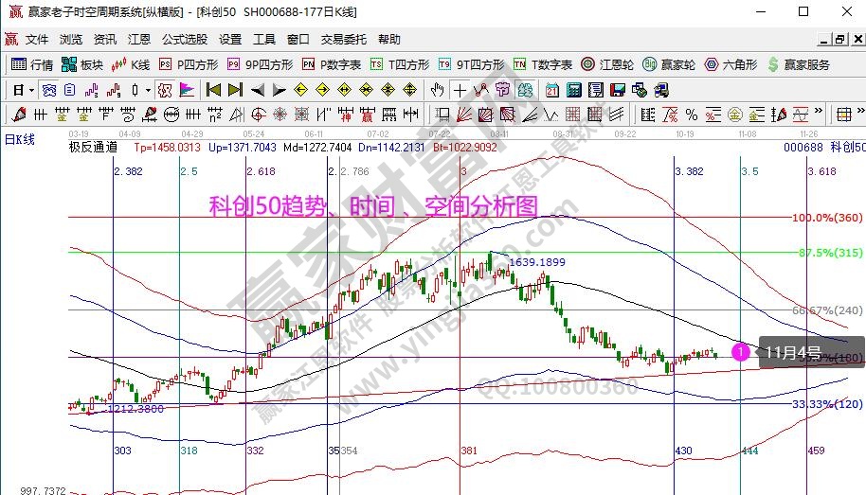Click the save floppy disk icon
Image resolution: width=866 pixels, height=495 pixels.
point(617,90)
